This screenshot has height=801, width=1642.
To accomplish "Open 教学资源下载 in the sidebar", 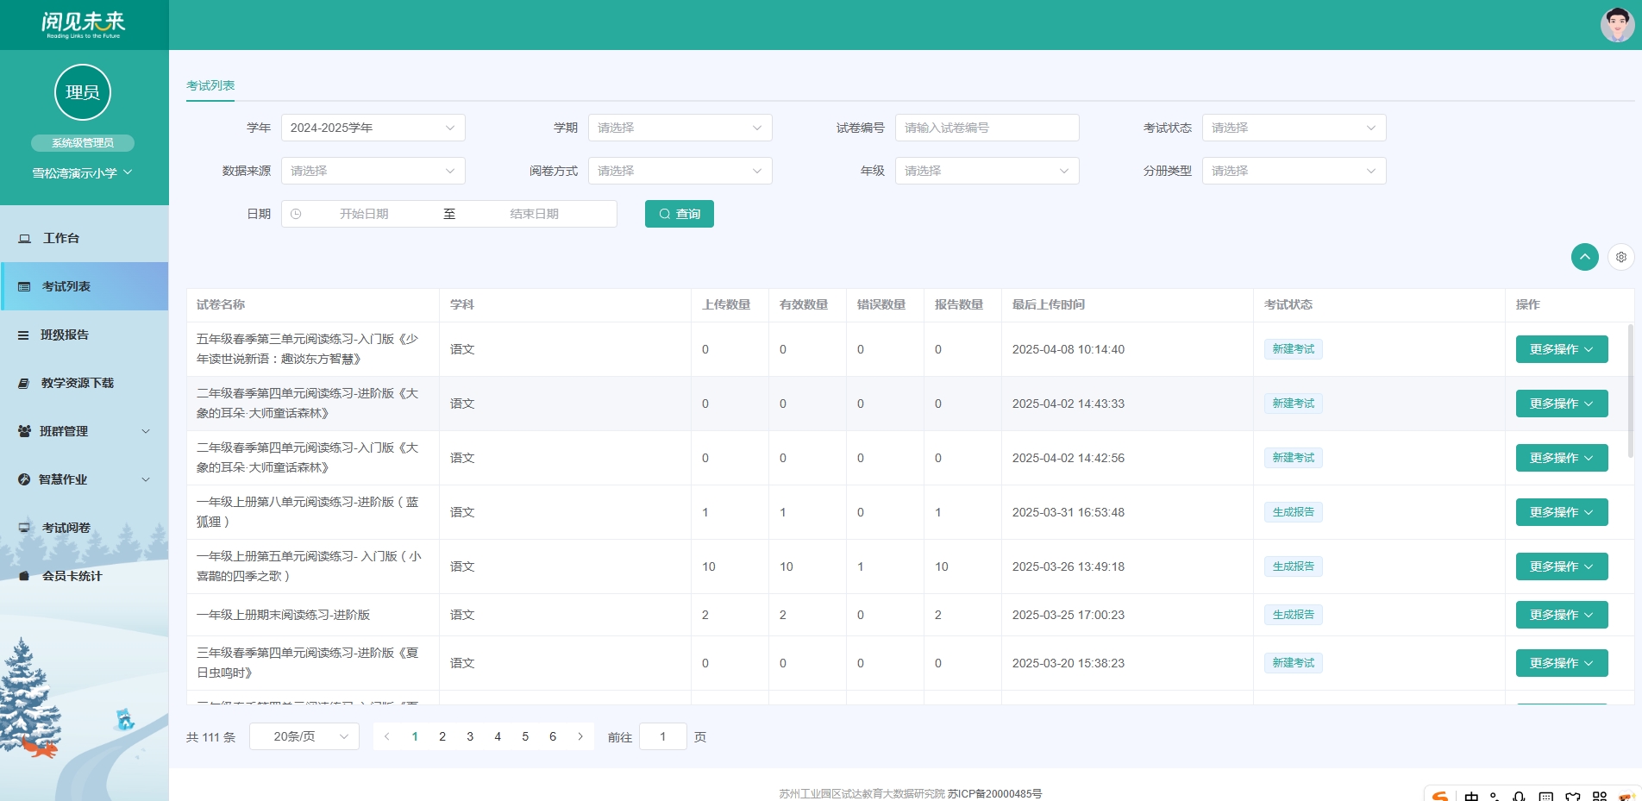I will pyautogui.click(x=77, y=383).
